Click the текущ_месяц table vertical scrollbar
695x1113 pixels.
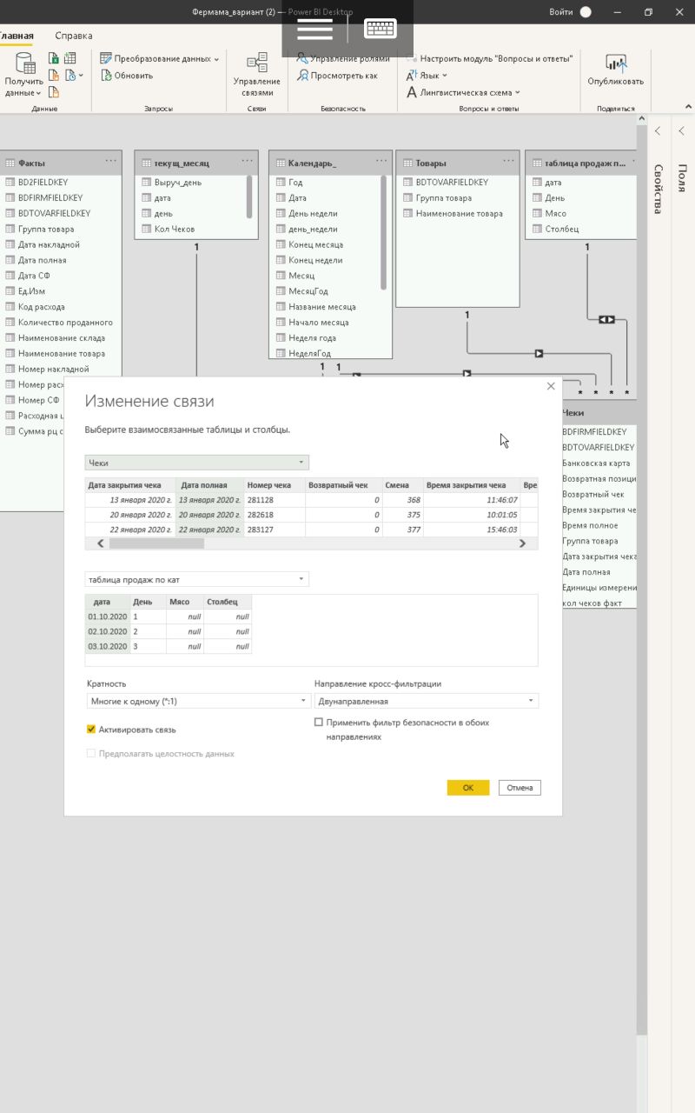pyautogui.click(x=249, y=197)
